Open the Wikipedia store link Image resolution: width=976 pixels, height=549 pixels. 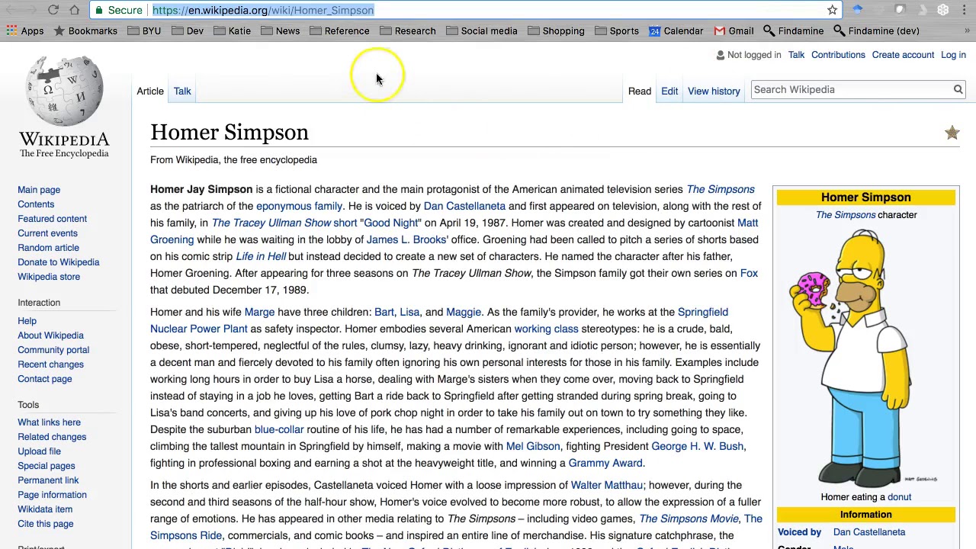49,277
